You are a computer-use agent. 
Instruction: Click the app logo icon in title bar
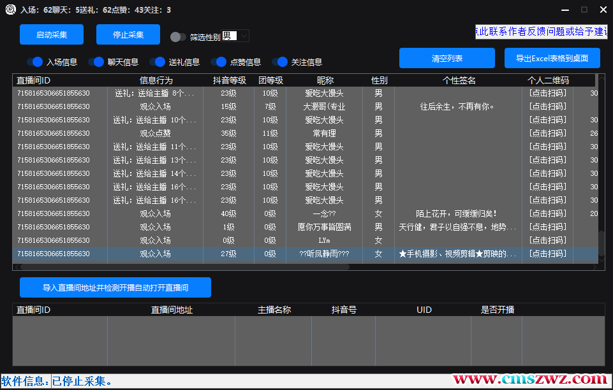10,10
